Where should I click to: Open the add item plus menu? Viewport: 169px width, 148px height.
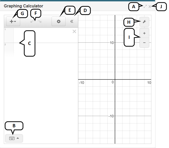click(x=13, y=21)
